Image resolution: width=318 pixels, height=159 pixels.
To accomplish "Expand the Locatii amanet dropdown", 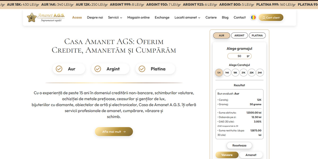I will (x=187, y=17).
